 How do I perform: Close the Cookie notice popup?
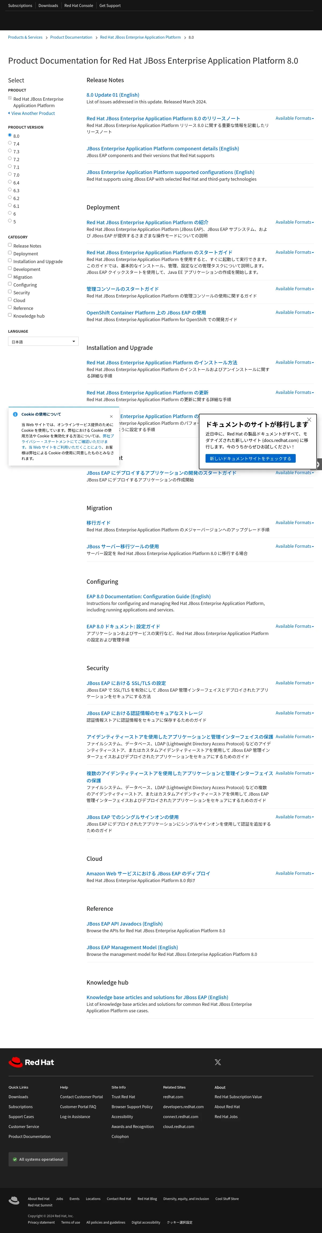[111, 416]
